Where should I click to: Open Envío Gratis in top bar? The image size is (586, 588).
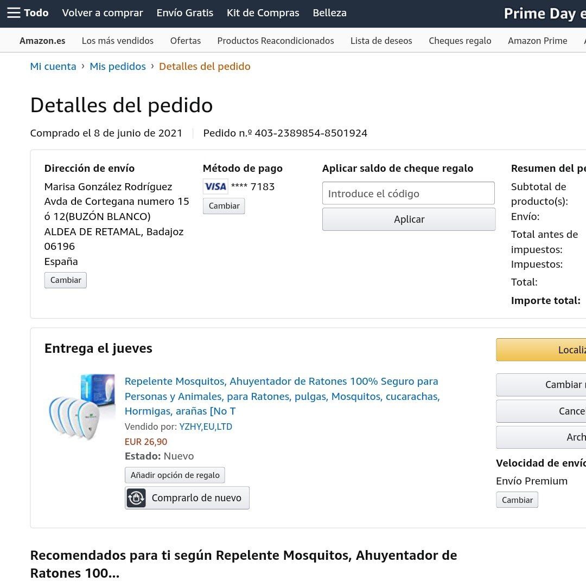click(184, 13)
